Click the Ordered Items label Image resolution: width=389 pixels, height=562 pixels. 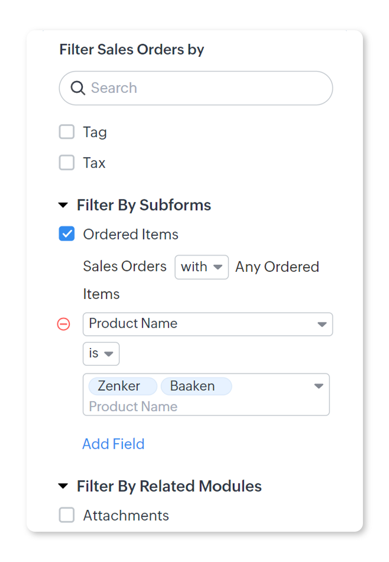[x=130, y=234]
